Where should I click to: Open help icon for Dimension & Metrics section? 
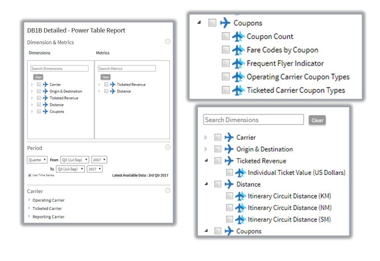[x=168, y=42]
